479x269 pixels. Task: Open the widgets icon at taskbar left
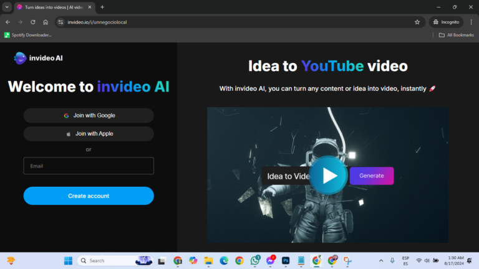11,261
